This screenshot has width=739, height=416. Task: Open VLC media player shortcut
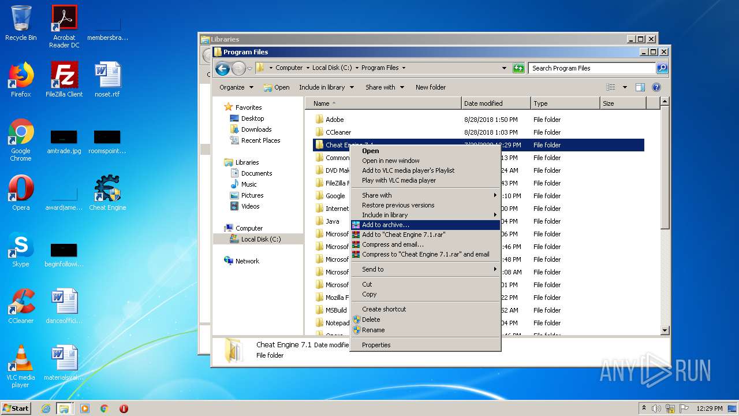point(21,367)
